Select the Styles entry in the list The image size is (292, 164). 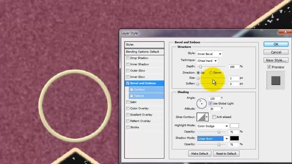coord(144,45)
